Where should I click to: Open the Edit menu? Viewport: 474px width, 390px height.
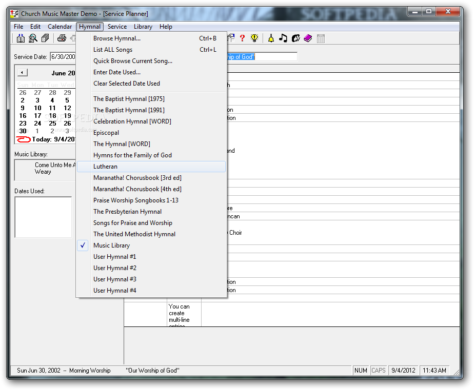[35, 27]
